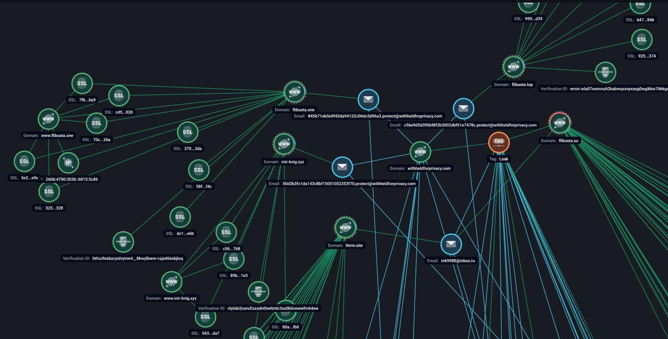Image resolution: width=668 pixels, height=339 pixels.
Task: Select the email node starting with 50d3b3fc
Action: tap(342, 167)
